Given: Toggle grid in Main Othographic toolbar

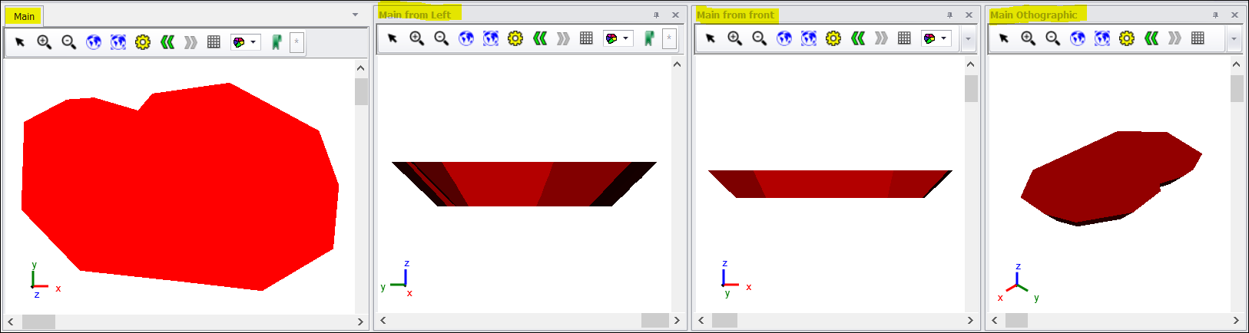Looking at the screenshot, I should pos(1198,38).
